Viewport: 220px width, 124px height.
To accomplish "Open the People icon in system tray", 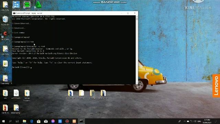I will click(179, 121).
